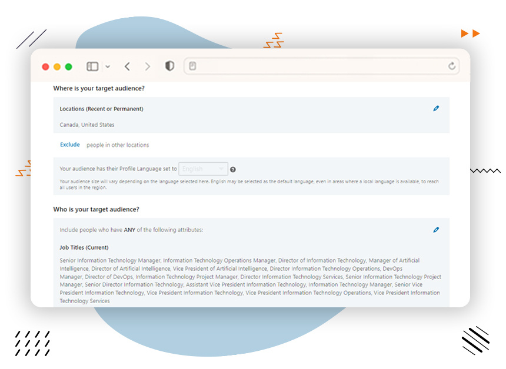Edit Locations using the pencil icon
506x369 pixels.
(436, 109)
